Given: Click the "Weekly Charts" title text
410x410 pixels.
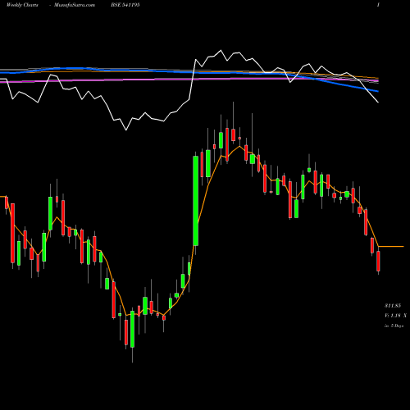Looking at the screenshot, I should (x=22, y=5).
